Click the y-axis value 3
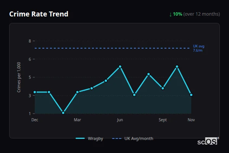The width and height of the screenshot is (229, 153). 30,96
